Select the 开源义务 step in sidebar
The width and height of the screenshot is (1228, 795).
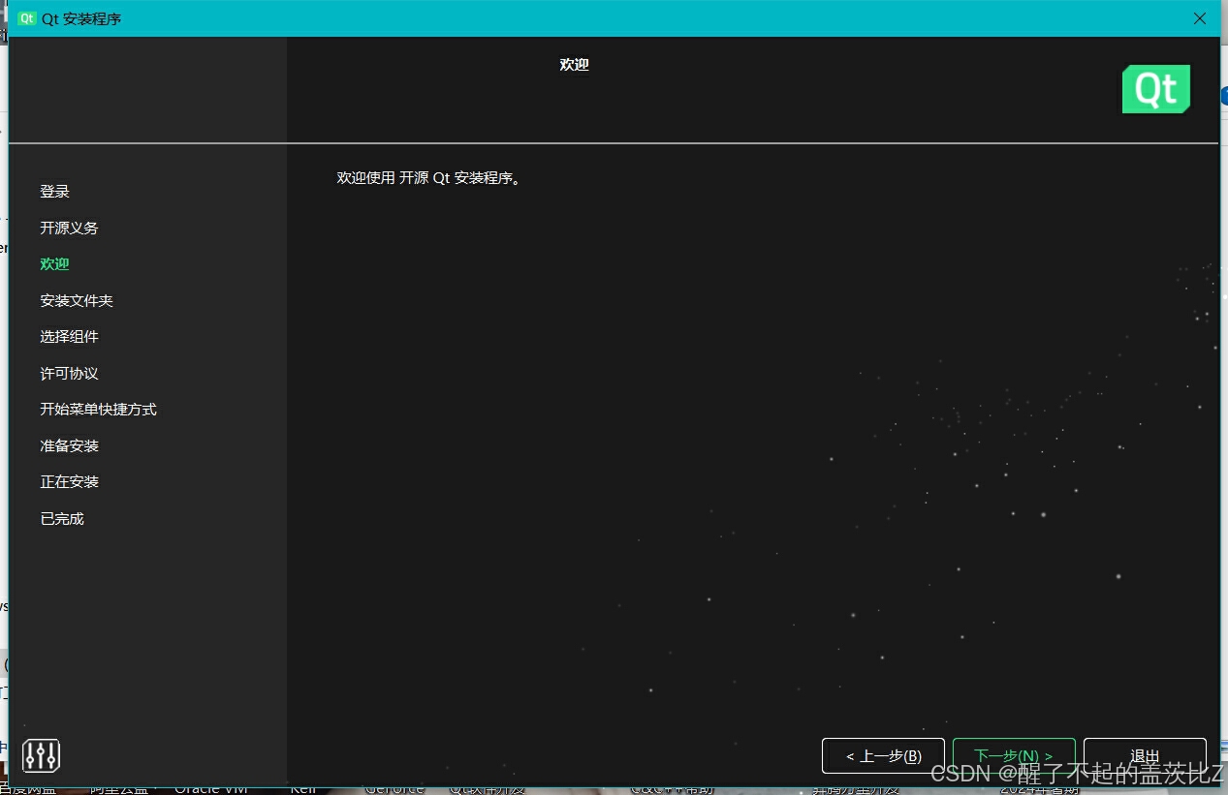tap(69, 229)
